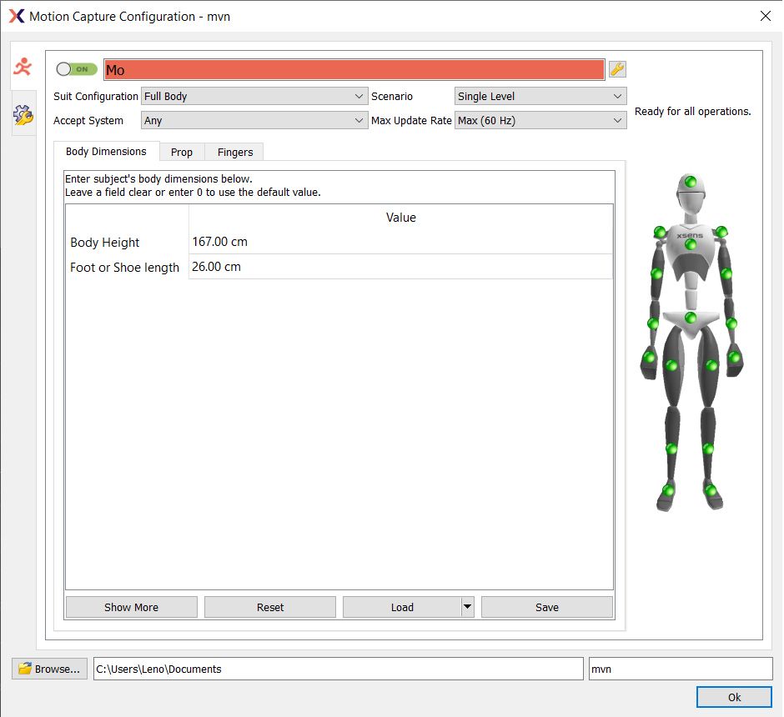
Task: Click the red name input field
Action: click(x=354, y=70)
